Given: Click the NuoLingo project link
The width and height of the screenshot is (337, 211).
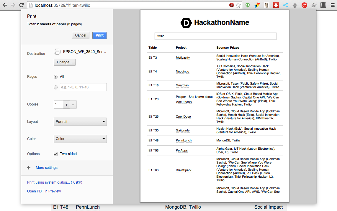Looking at the screenshot, I should tap(182, 72).
